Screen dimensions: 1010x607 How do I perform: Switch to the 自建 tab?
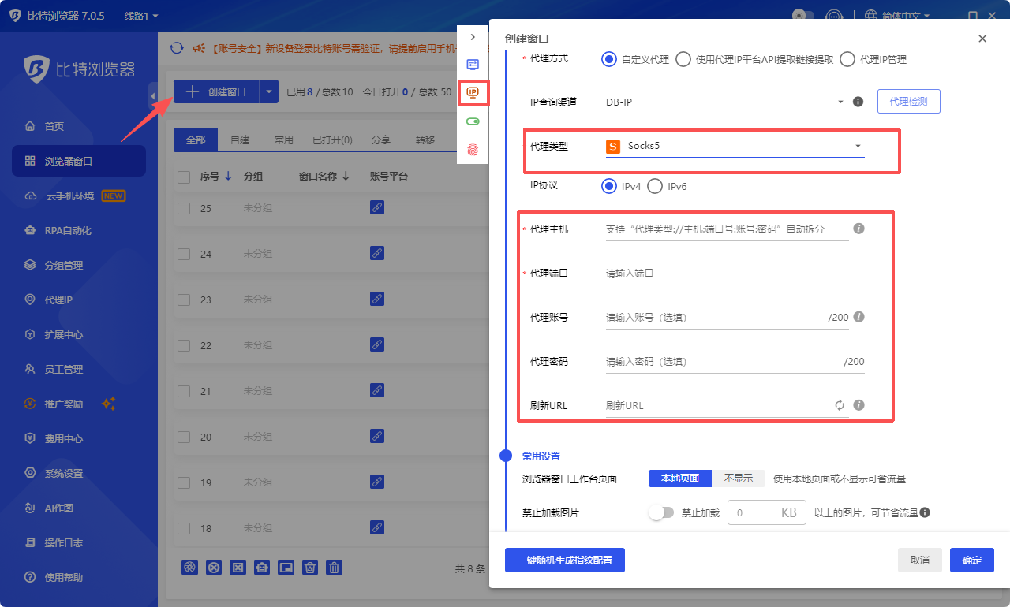tap(240, 140)
